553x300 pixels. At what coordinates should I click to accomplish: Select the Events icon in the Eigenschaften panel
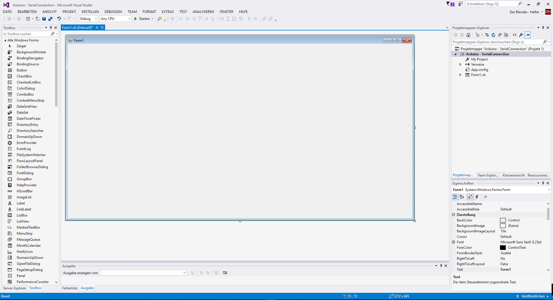pos(477,197)
